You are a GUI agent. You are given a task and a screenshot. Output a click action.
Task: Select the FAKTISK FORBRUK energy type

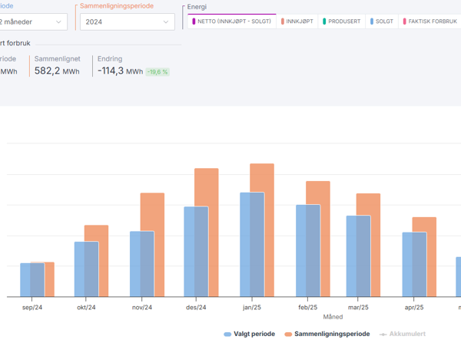(430, 22)
